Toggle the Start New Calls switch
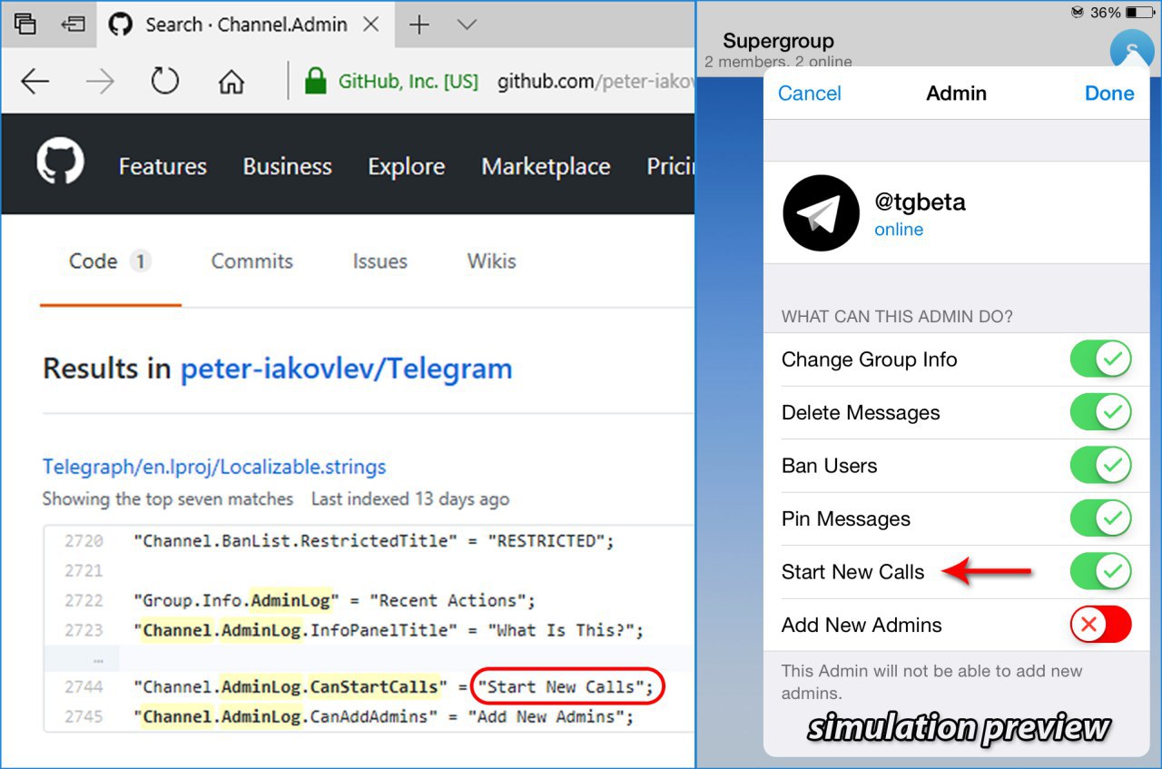 click(1100, 572)
